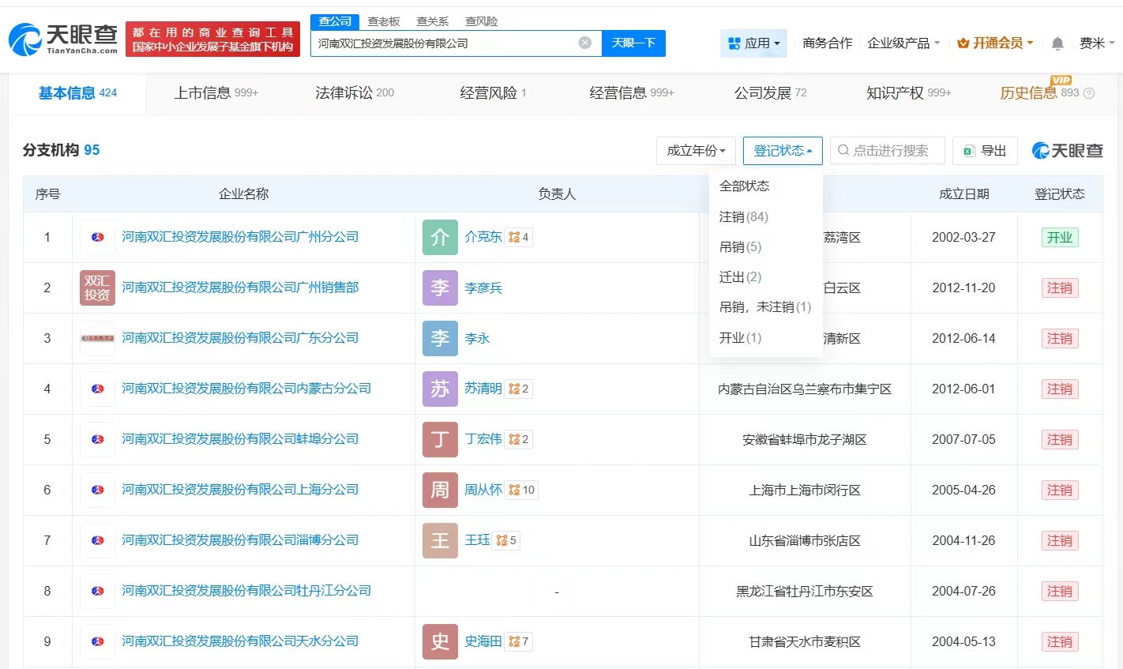Click the Tianshui branch company logo

tap(97, 641)
